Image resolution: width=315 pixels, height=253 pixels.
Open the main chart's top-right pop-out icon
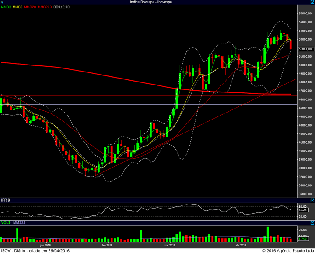(x=312, y=2)
